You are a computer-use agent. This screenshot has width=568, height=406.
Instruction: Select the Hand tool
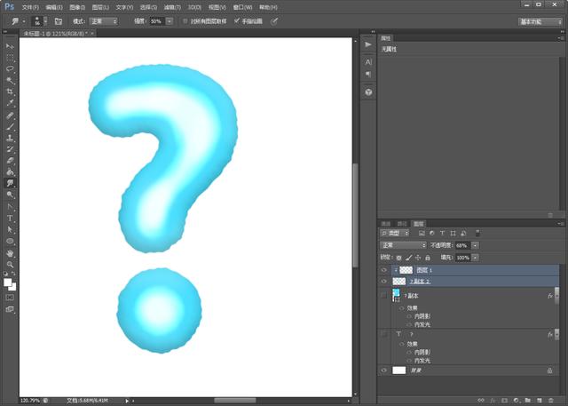click(10, 253)
